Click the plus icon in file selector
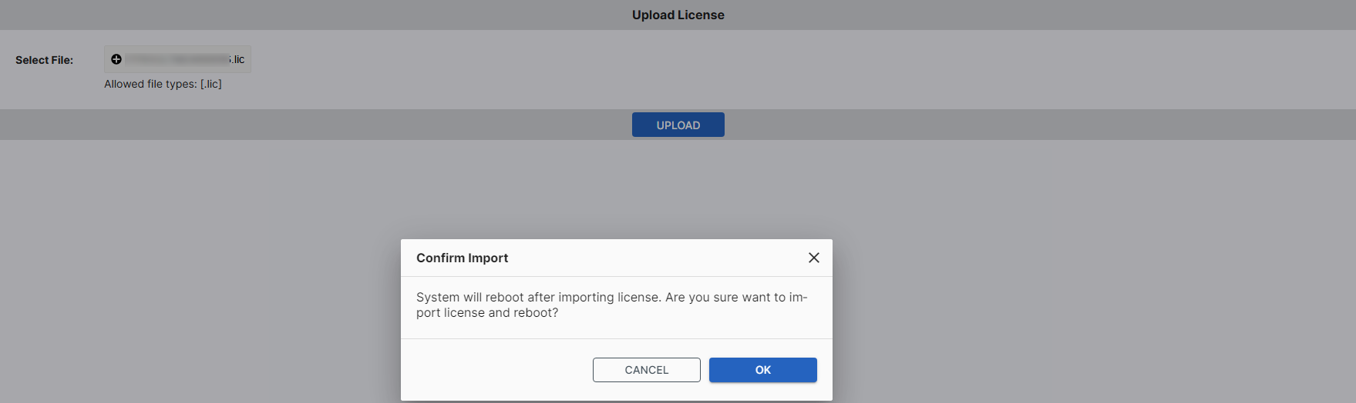The width and height of the screenshot is (1356, 403). 116,59
